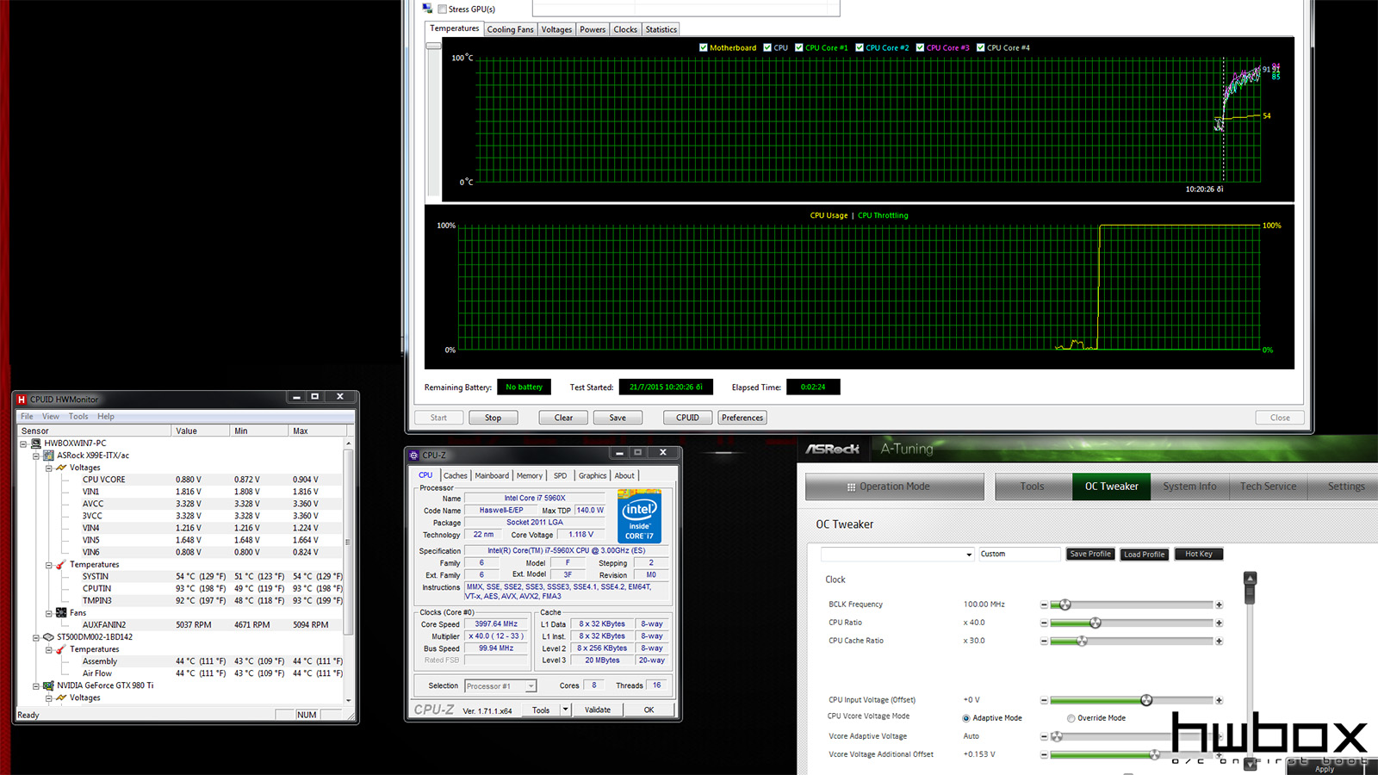
Task: Click plus icon for CPU Cache Ratio
Action: [1219, 642]
